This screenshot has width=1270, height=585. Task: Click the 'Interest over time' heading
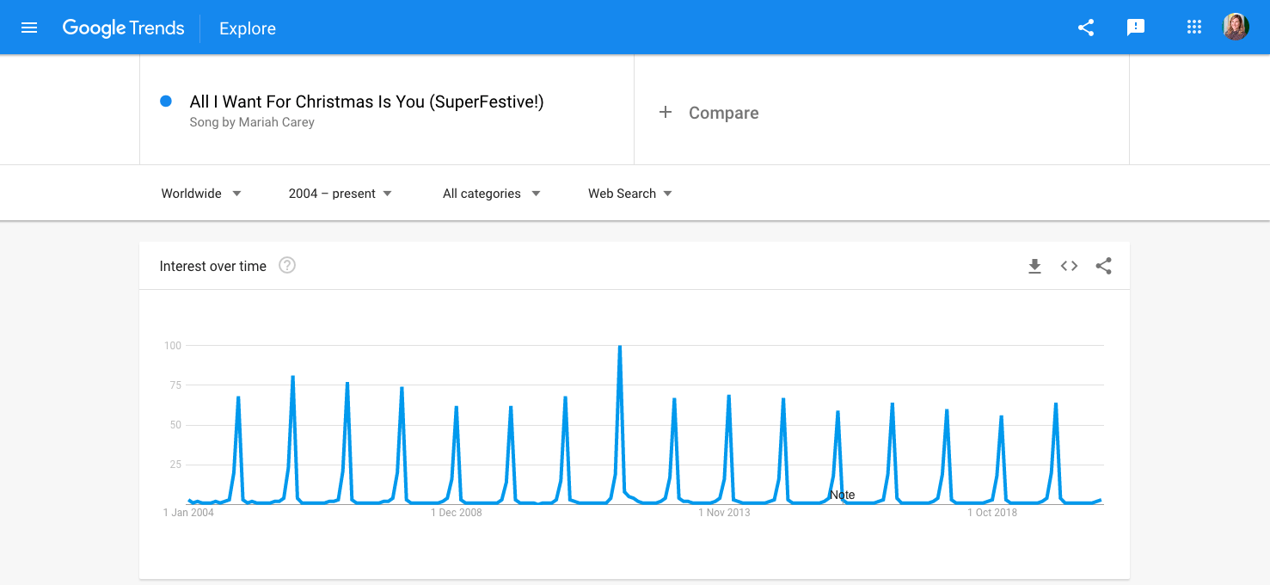213,266
